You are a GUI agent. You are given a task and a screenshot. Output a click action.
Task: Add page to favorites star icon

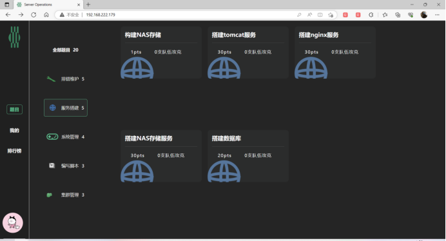click(x=331, y=15)
